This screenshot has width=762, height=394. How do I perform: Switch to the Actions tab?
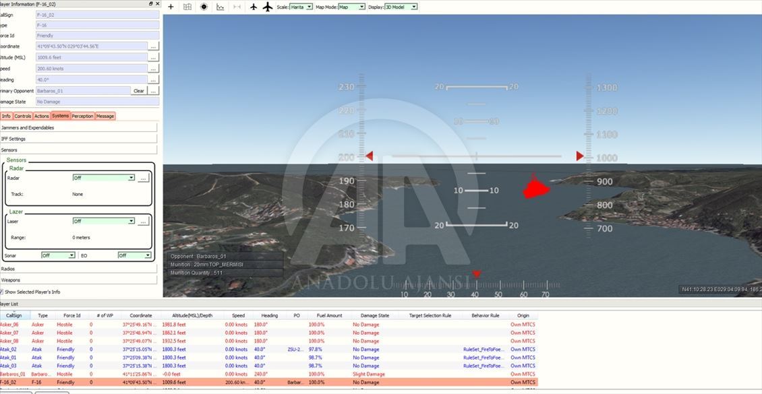point(42,116)
